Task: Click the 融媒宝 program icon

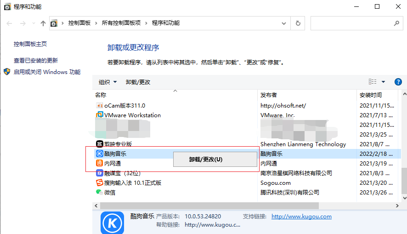Action: tap(99, 173)
